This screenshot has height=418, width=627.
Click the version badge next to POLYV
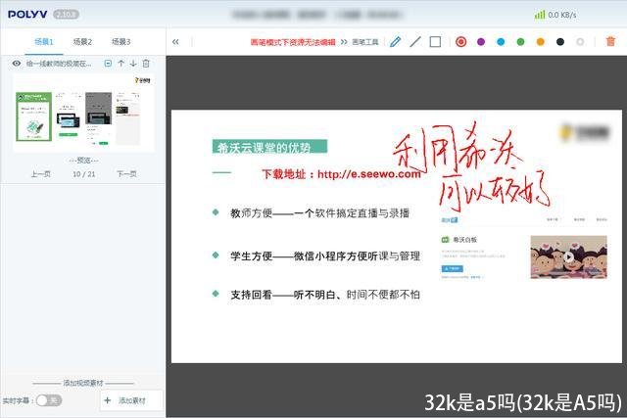click(x=66, y=15)
